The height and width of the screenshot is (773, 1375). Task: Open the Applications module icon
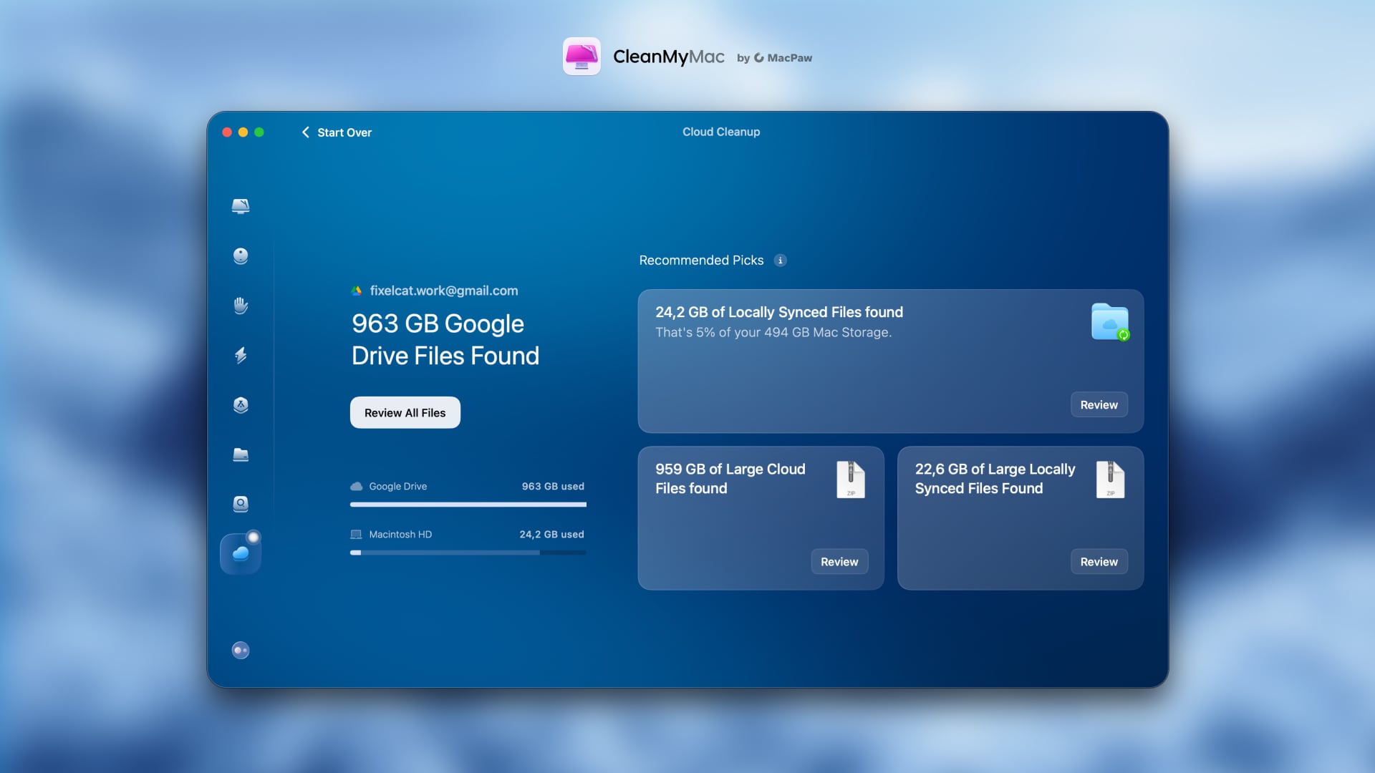[241, 405]
